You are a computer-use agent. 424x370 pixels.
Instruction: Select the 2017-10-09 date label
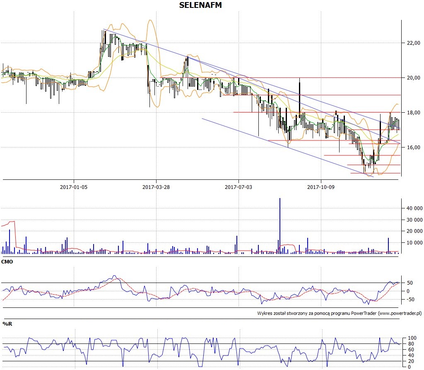coord(321,187)
